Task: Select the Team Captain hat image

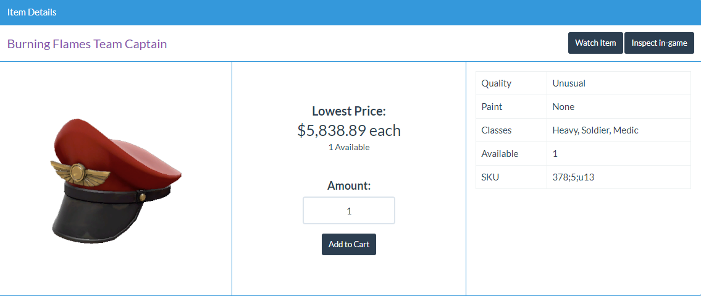Action: tap(115, 182)
